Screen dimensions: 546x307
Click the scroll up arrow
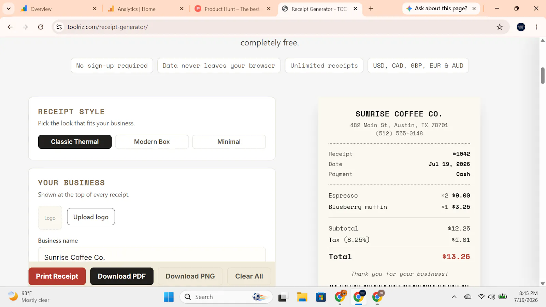point(543,41)
